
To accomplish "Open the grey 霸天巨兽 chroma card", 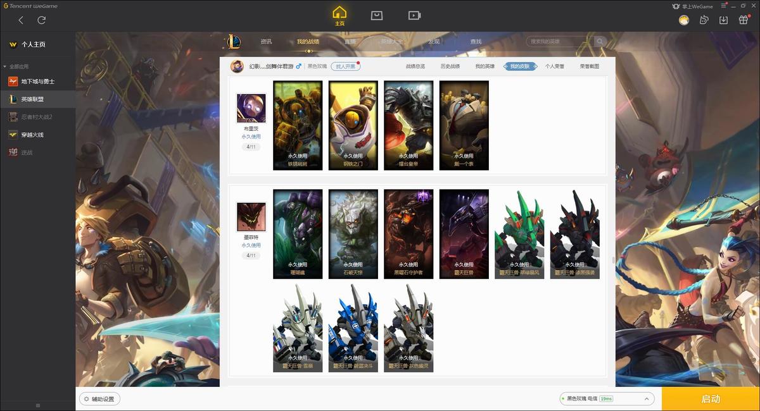I will click(408, 328).
